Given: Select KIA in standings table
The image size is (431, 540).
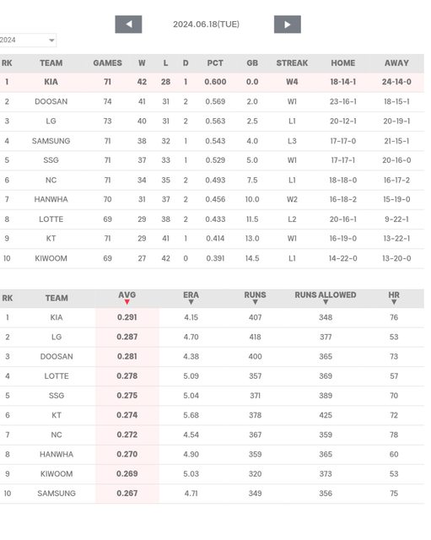Looking at the screenshot, I should tap(51, 82).
